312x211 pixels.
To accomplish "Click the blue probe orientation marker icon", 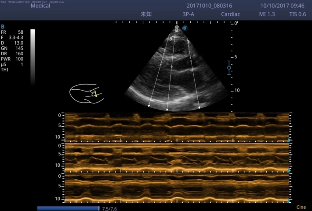I will pos(185,28).
